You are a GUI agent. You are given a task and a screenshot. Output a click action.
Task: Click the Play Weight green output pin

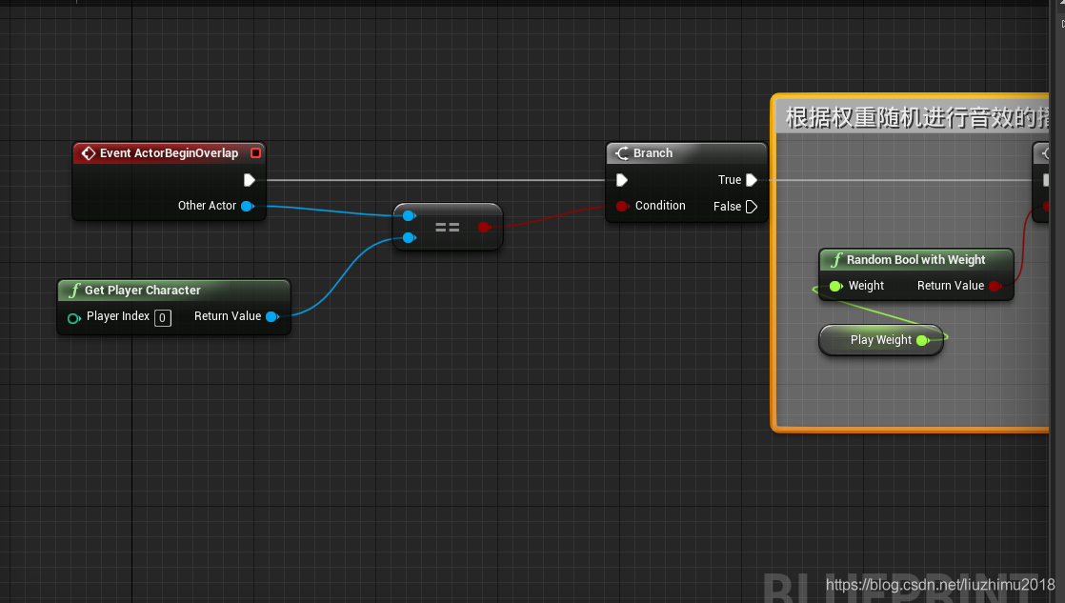coord(923,340)
